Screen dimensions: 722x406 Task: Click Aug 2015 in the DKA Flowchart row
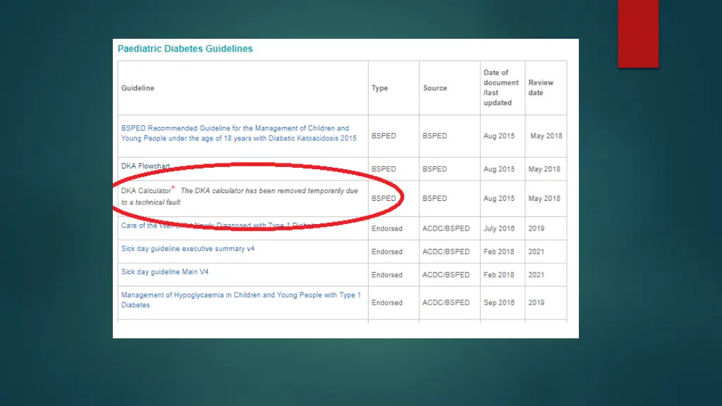tap(499, 169)
